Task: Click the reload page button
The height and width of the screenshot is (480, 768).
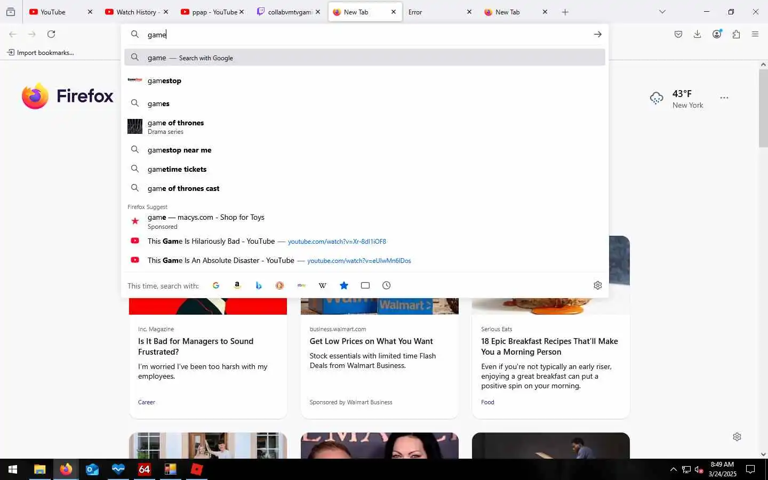Action: coord(51,34)
